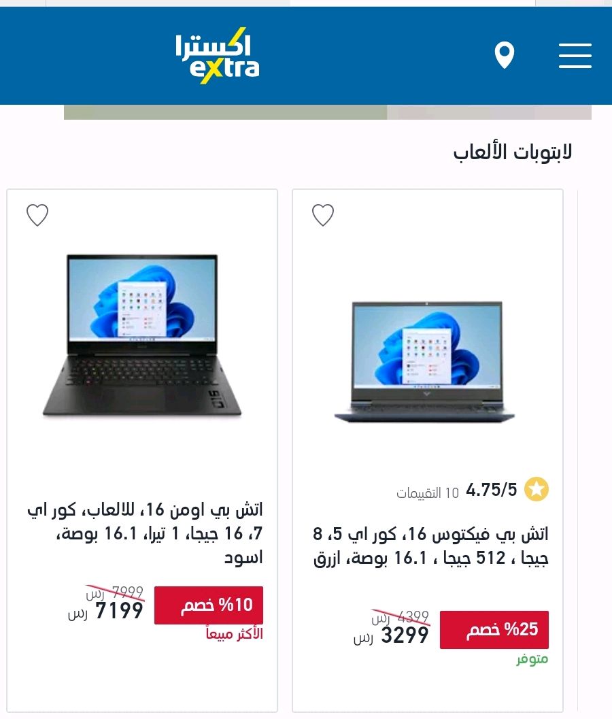
Task: Favorite the HP Omen 16 laptop
Action: point(37,215)
